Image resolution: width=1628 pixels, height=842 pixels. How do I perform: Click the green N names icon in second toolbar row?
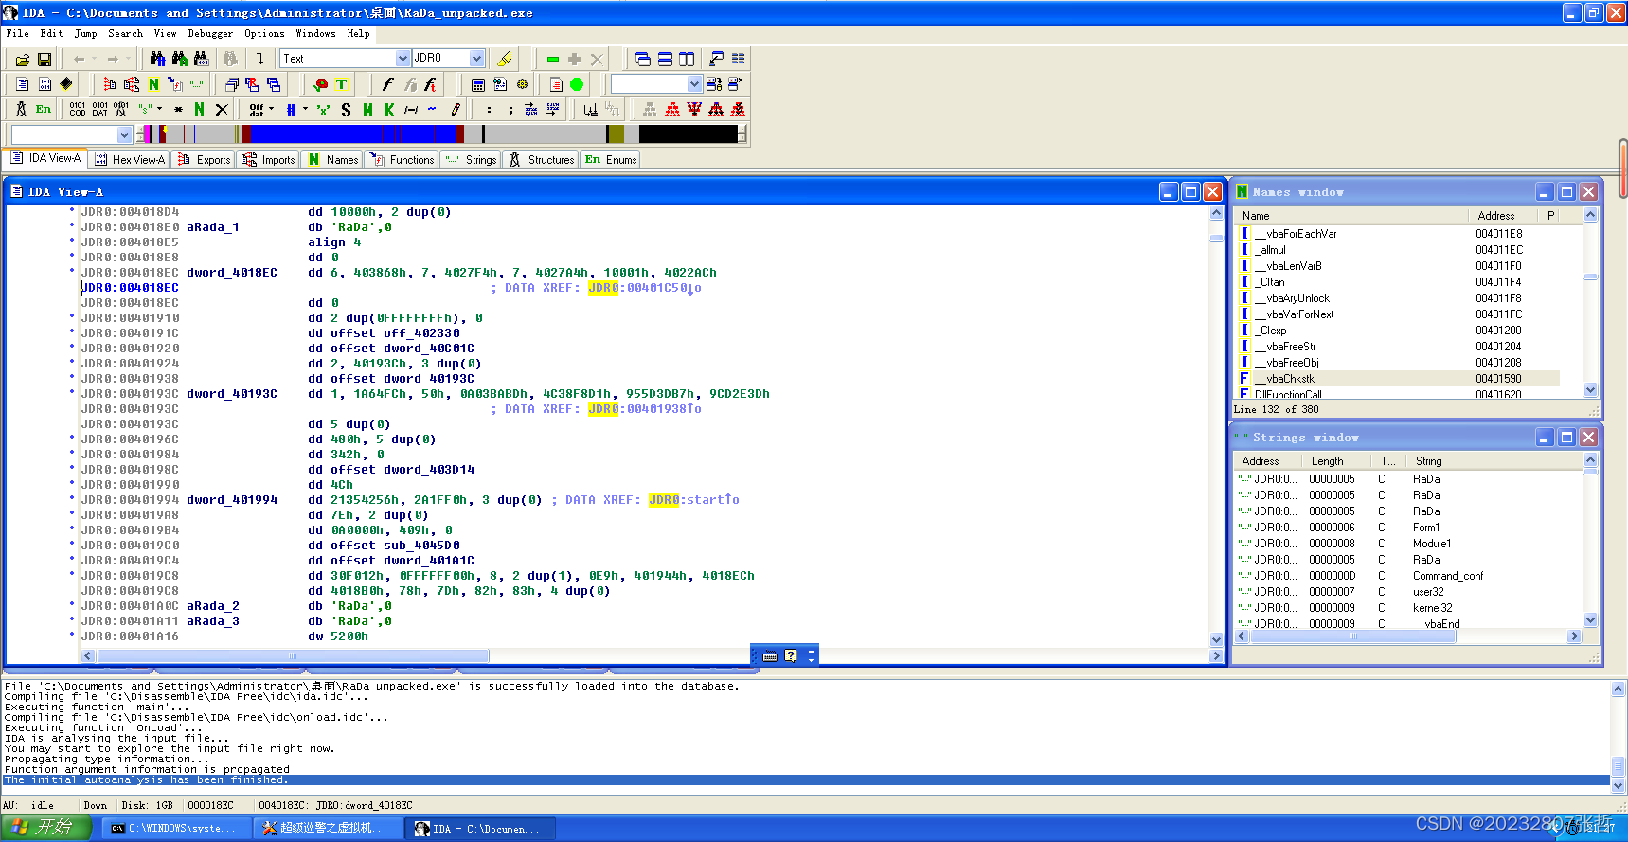(153, 84)
